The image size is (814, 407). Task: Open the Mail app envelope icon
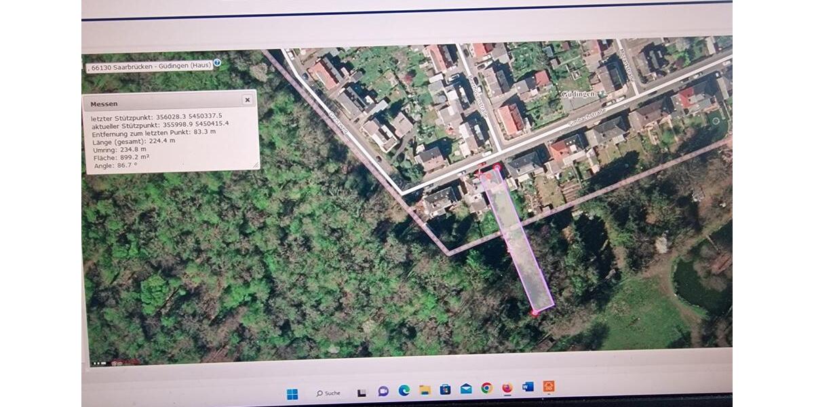click(x=467, y=389)
